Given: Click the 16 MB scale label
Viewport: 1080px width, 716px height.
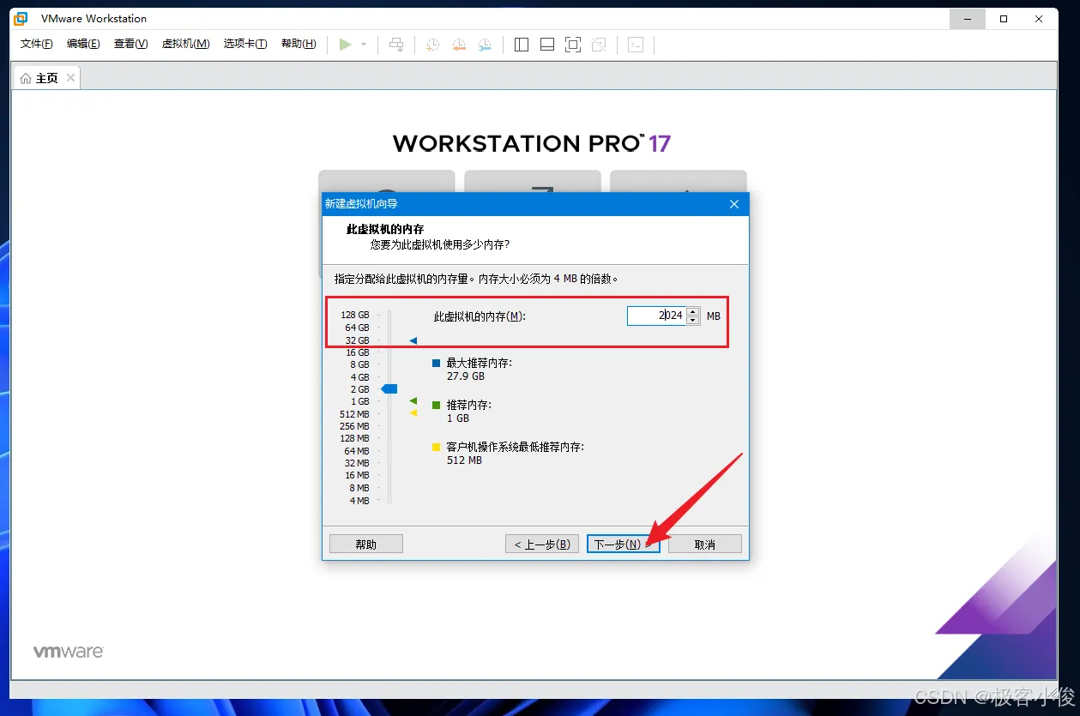Looking at the screenshot, I should [357, 475].
